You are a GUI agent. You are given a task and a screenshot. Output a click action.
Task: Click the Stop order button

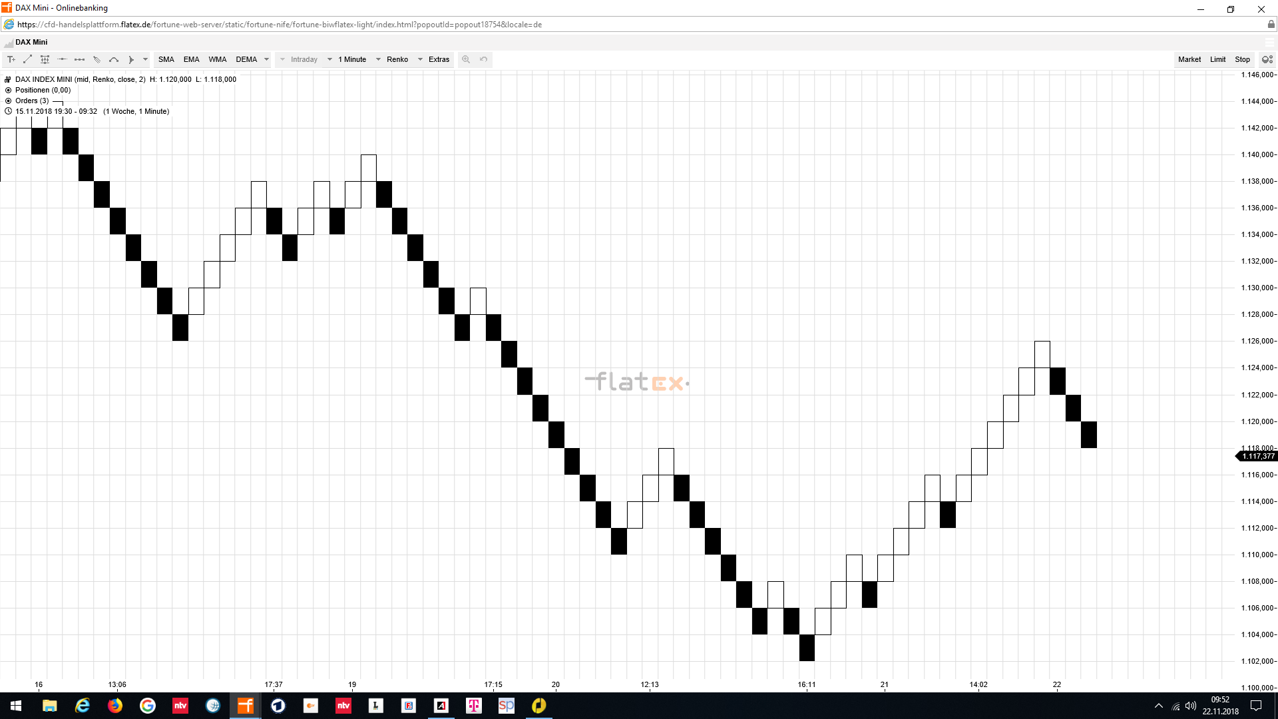click(x=1242, y=59)
